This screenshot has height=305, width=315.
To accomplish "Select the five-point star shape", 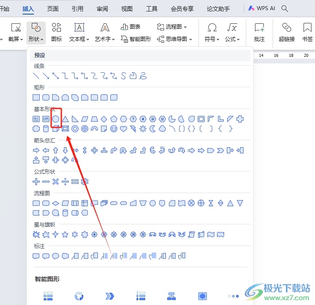I will 65,234.
